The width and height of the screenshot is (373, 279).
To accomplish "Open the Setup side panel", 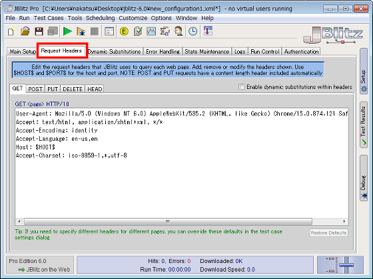I will click(364, 71).
